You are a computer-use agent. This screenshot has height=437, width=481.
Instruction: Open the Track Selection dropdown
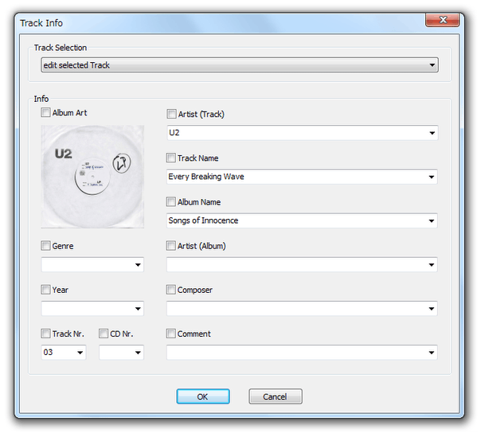(432, 65)
